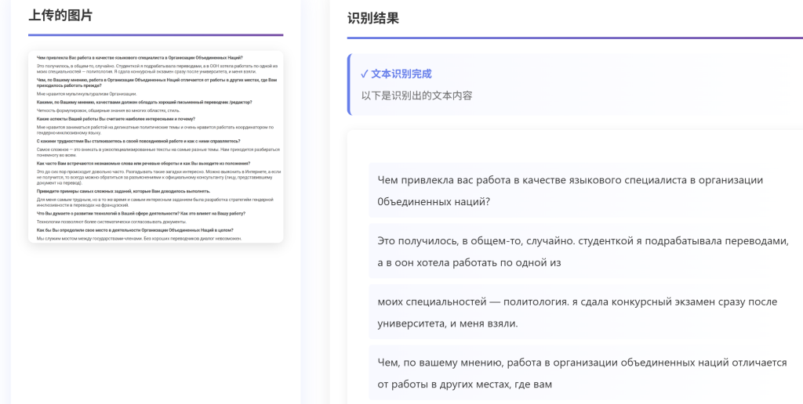
Task: Click the "识别结果" heading
Action: pos(372,19)
